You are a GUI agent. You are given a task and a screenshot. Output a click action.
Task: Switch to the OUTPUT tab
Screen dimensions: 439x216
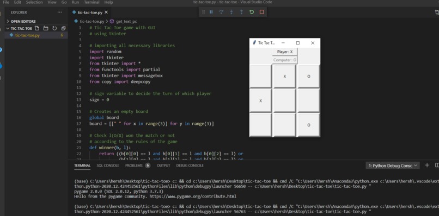pos(163,166)
